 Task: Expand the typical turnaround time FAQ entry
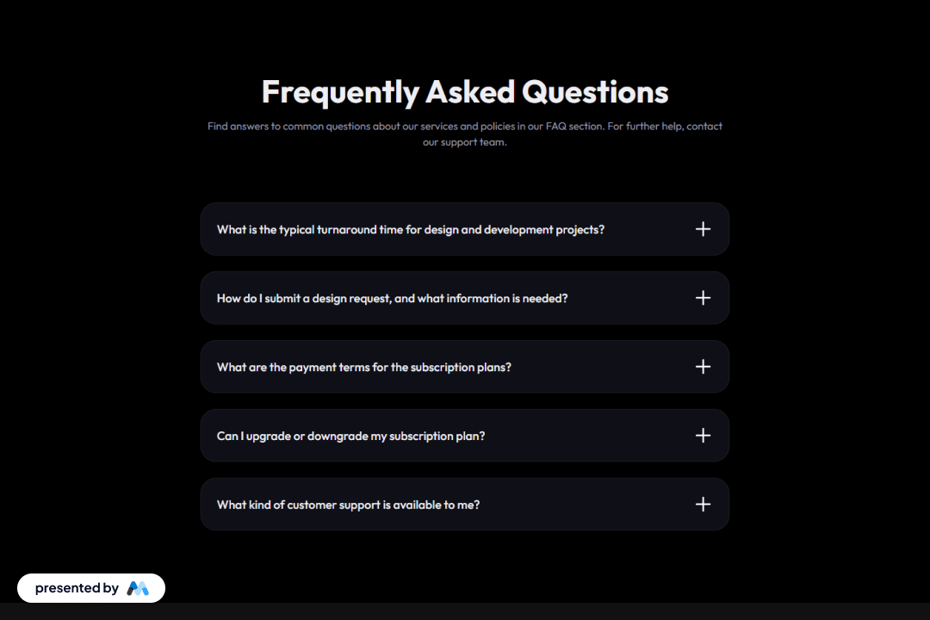click(x=465, y=229)
